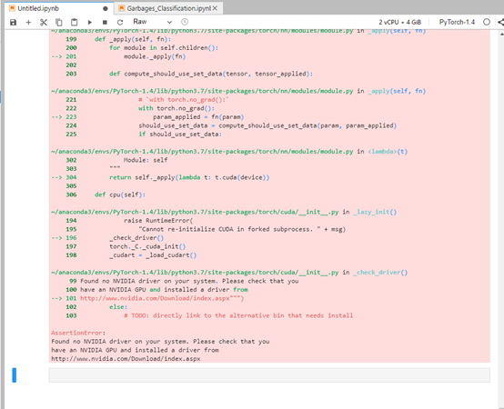Viewport: 504px width, 409px height.
Task: Click the scroll-up arrow of the notebook scrollbar
Action: pyautogui.click(x=501, y=34)
